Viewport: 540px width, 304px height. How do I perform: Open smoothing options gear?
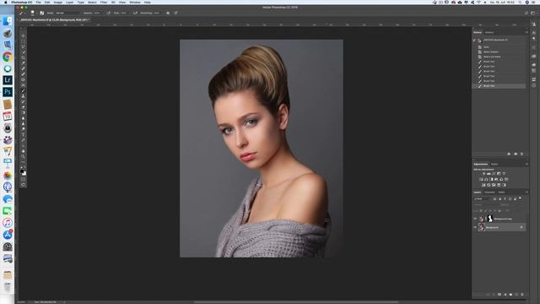[x=168, y=14]
